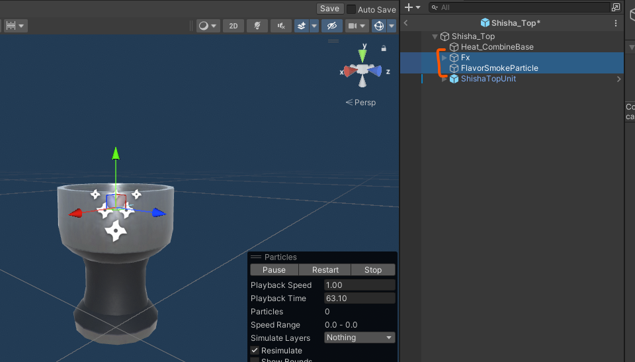Screen dimensions: 635x362
Task: Go back from prefab with left arrow
Action: [405, 23]
